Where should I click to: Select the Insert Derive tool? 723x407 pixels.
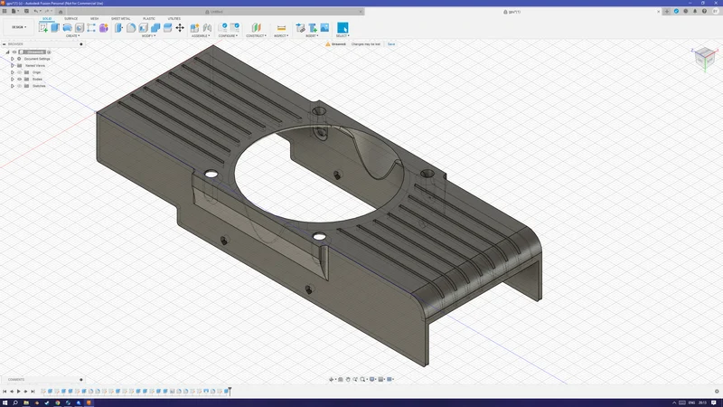pyautogui.click(x=300, y=28)
